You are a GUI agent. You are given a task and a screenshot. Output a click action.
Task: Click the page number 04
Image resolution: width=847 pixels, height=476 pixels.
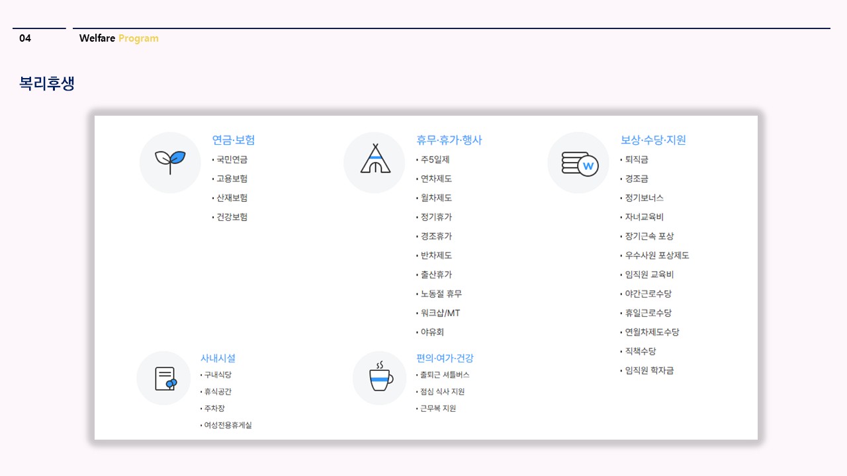click(x=25, y=38)
